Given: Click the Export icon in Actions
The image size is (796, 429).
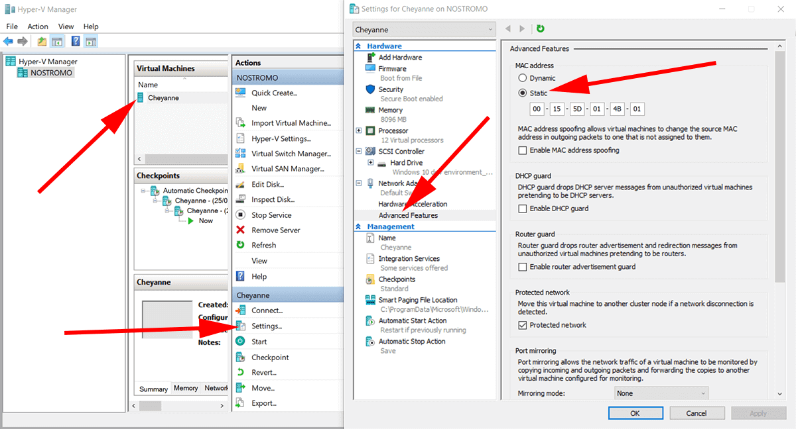Looking at the screenshot, I should tap(240, 403).
